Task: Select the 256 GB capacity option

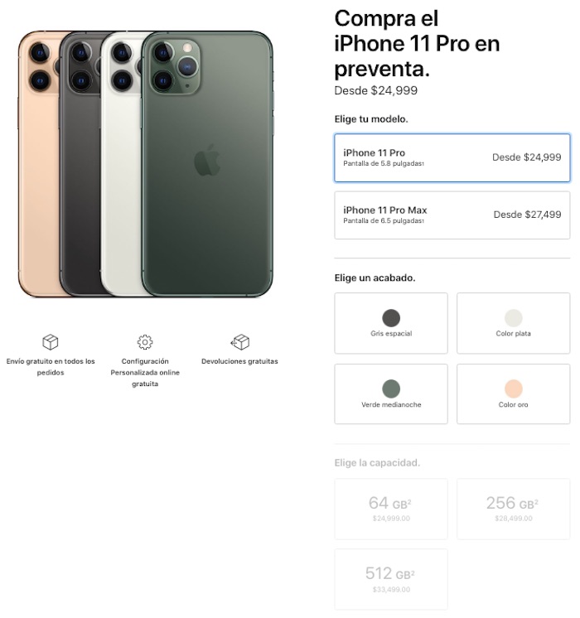Action: pyautogui.click(x=513, y=509)
